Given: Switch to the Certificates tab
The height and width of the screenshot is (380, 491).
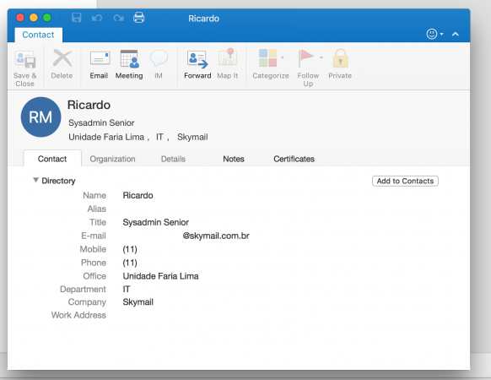Looking at the screenshot, I should 294,159.
